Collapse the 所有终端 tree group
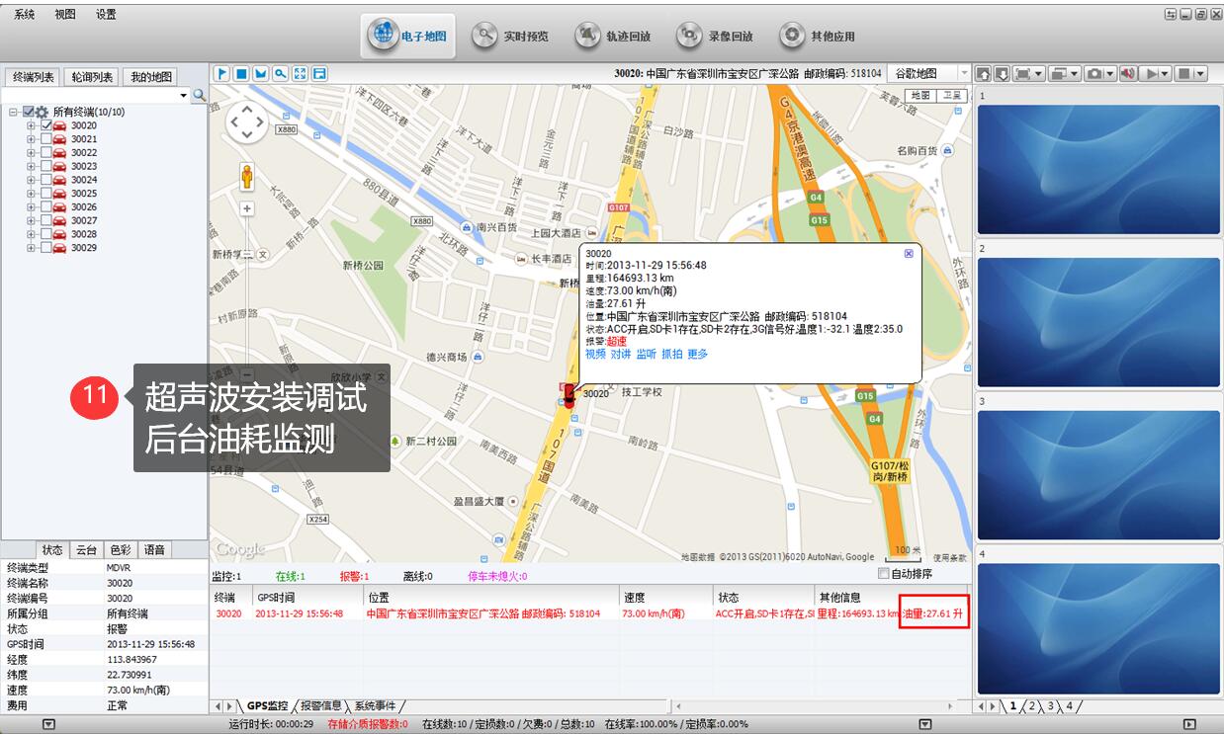The width and height of the screenshot is (1224, 734). [x=14, y=113]
